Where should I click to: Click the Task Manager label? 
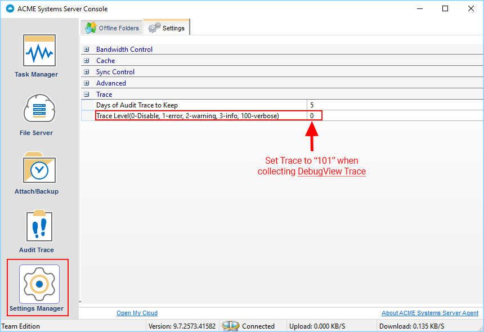[x=37, y=74]
